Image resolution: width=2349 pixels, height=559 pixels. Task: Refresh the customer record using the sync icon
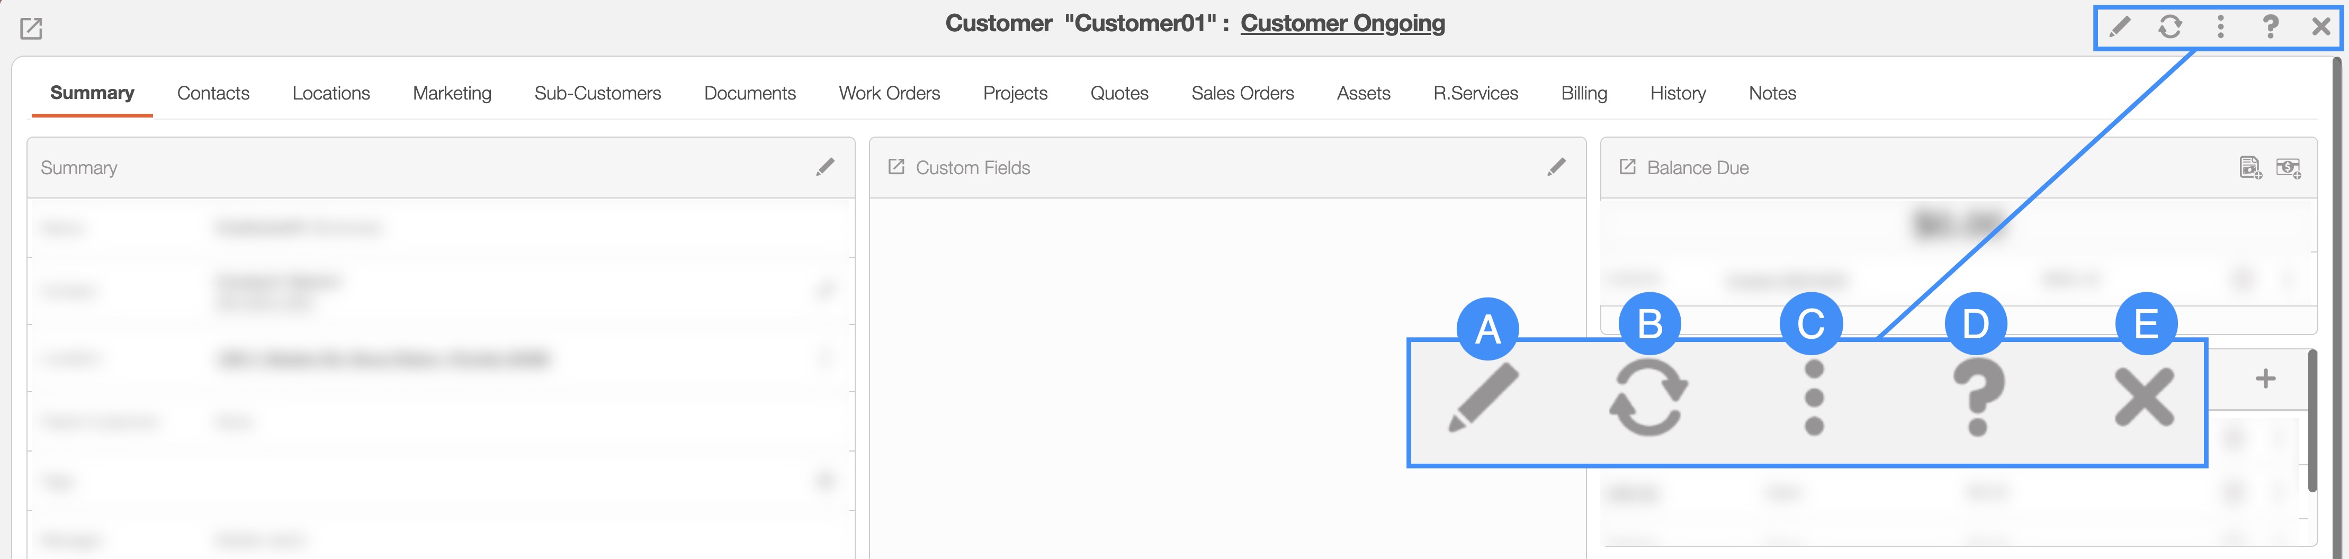[x=2169, y=26]
